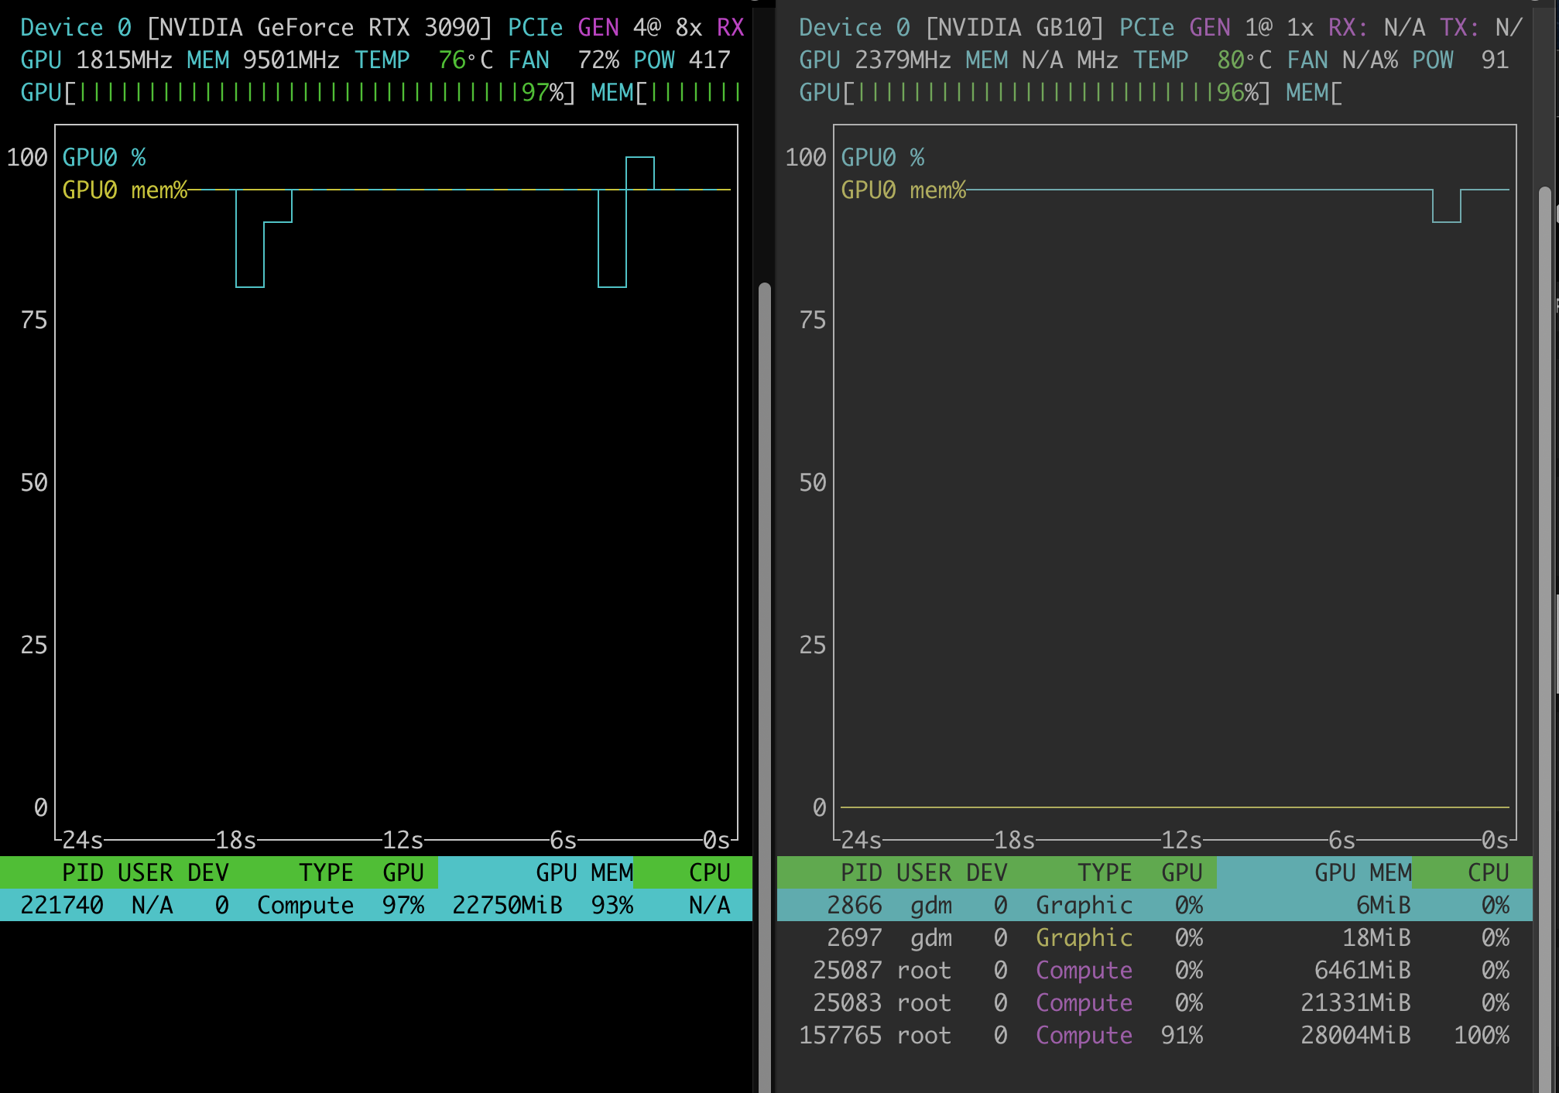
Task: Click the 100% CPU value for PID 157765
Action: point(1482,1035)
